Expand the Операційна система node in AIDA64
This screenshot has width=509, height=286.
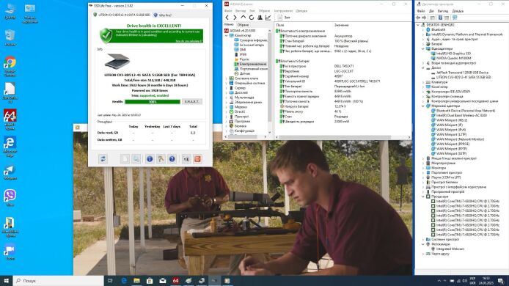(x=227, y=83)
